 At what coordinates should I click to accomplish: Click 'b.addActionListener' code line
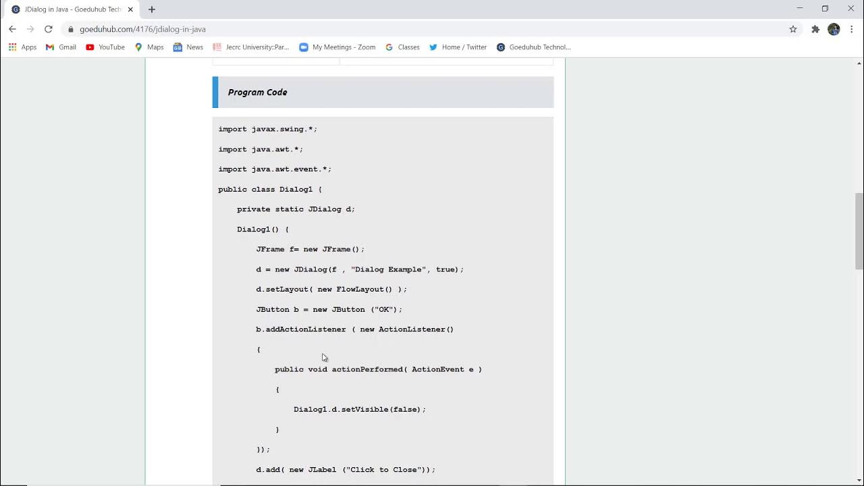click(355, 329)
